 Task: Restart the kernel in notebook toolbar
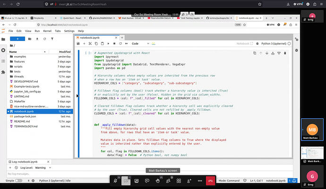tap(120, 43)
